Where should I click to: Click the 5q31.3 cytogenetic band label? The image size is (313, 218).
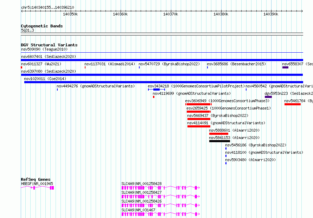pos(27,30)
